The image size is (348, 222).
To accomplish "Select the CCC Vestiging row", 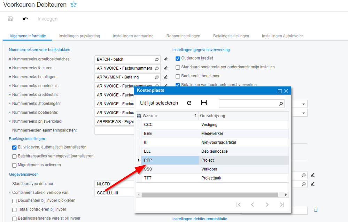I will [x=212, y=125].
